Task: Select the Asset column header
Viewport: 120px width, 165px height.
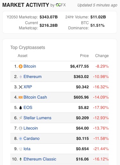Action: tap(23, 56)
